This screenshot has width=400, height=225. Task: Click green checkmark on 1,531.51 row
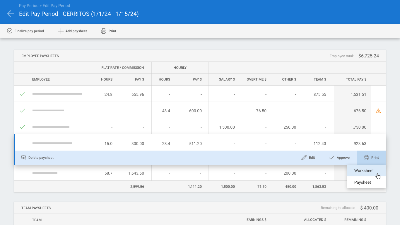[x=23, y=94]
